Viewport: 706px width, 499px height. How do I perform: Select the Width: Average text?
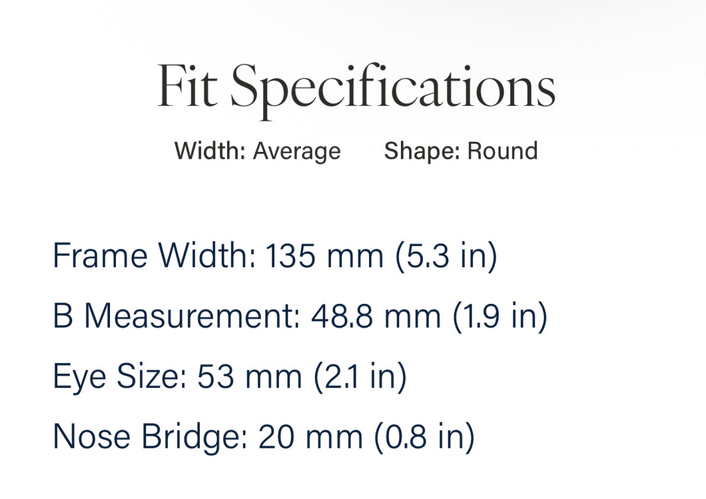pos(258,151)
